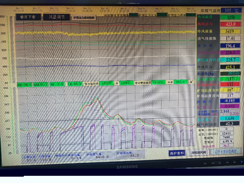Click the 炉腹煤气量 value 4456.8
This screenshot has height=183, width=244.
pos(102,157)
